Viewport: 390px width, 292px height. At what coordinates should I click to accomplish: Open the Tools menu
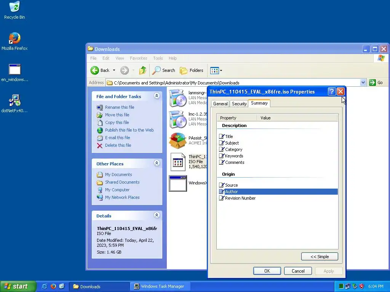point(158,58)
